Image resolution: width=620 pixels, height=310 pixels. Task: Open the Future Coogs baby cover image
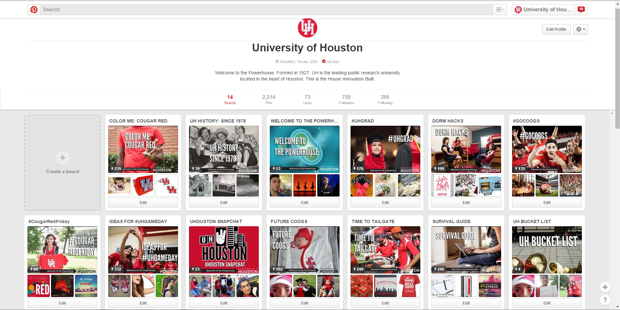(305, 250)
